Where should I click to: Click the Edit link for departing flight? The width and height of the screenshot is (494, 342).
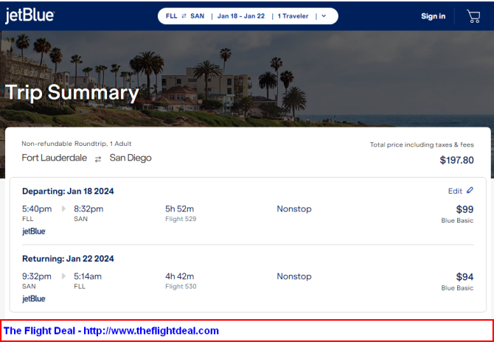(x=455, y=191)
